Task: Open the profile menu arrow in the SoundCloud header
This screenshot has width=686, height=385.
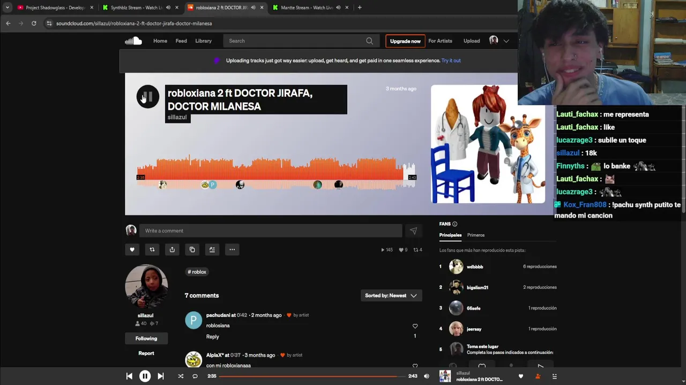Action: coord(506,41)
